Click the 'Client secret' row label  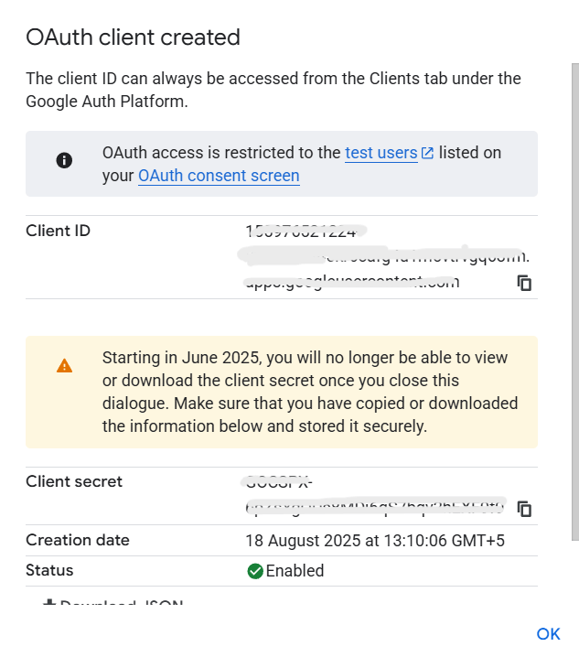pos(74,481)
